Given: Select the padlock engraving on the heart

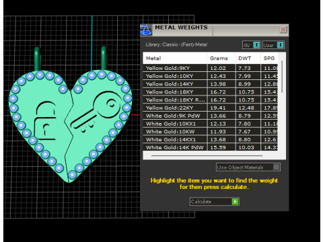Looking at the screenshot, I should click(x=46, y=121).
